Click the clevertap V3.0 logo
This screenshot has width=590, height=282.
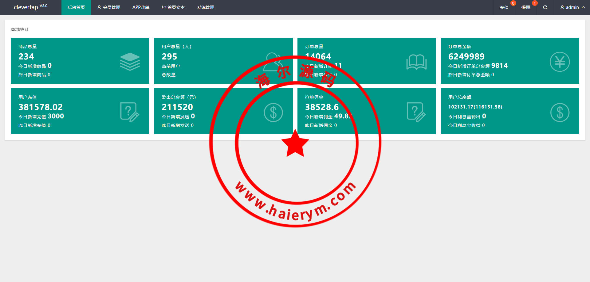click(30, 7)
